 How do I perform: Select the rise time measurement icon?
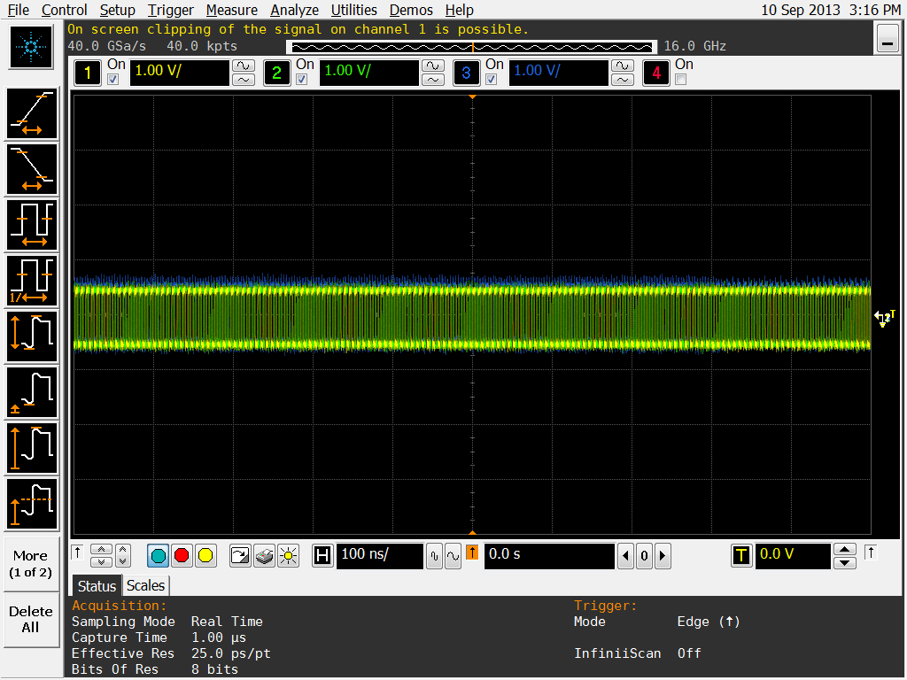[33, 114]
